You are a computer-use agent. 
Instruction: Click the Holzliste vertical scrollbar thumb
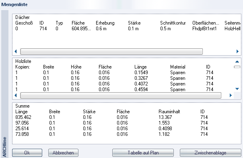click(237, 67)
